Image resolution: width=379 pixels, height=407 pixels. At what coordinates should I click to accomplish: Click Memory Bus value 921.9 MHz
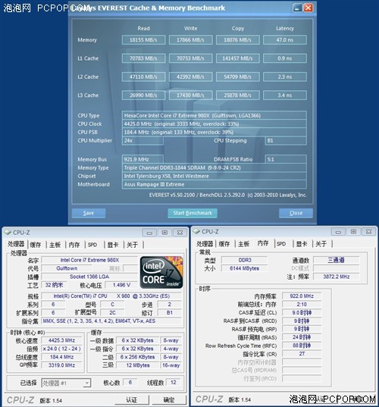[x=143, y=159]
